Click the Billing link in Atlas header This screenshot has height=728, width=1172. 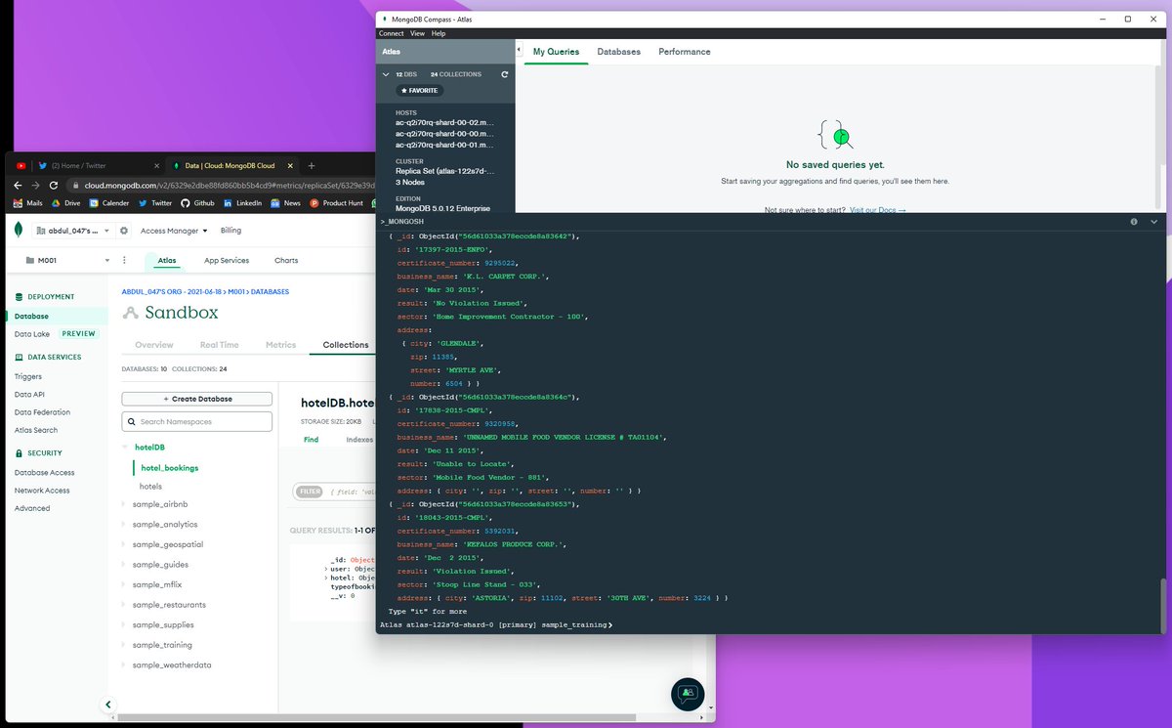tap(230, 231)
